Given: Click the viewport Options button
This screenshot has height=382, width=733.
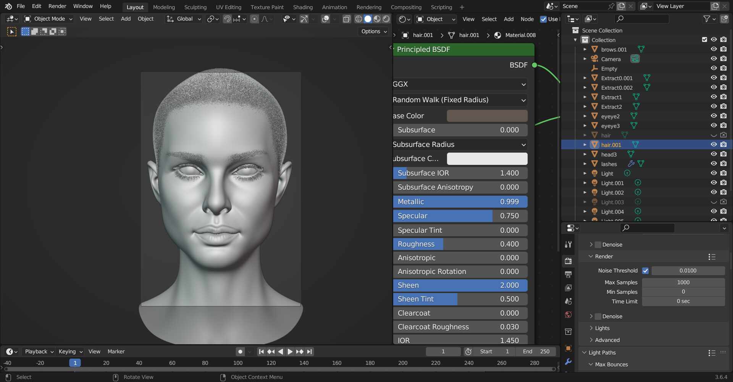Looking at the screenshot, I should 374,31.
